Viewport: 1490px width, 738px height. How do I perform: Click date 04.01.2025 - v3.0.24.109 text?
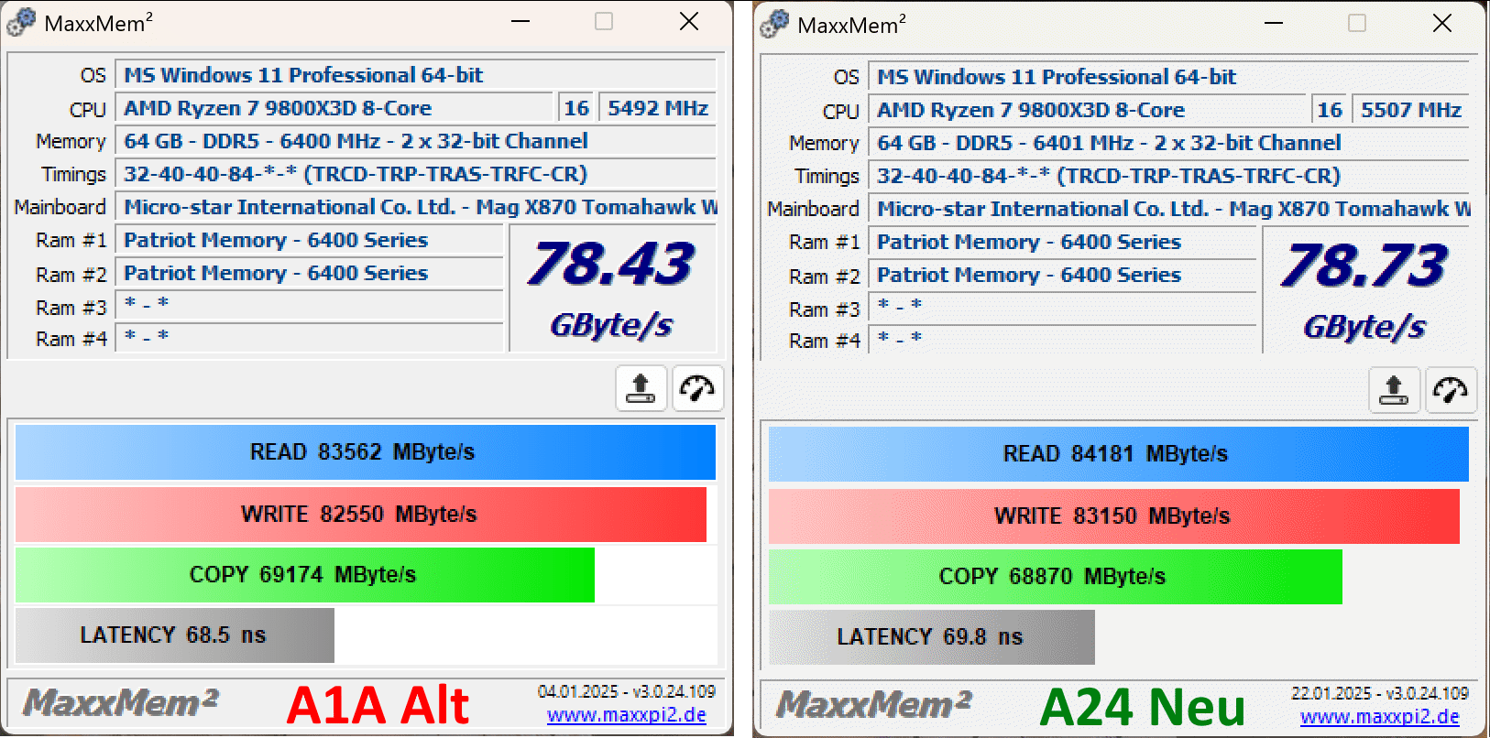[627, 691]
